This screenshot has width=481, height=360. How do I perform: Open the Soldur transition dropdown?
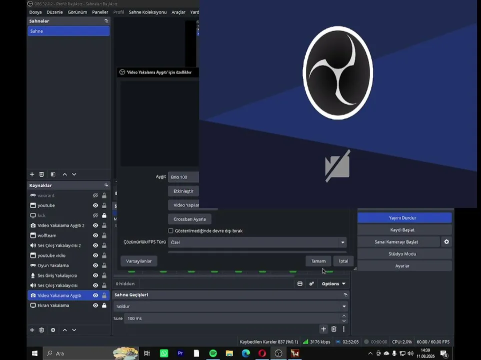click(x=230, y=306)
